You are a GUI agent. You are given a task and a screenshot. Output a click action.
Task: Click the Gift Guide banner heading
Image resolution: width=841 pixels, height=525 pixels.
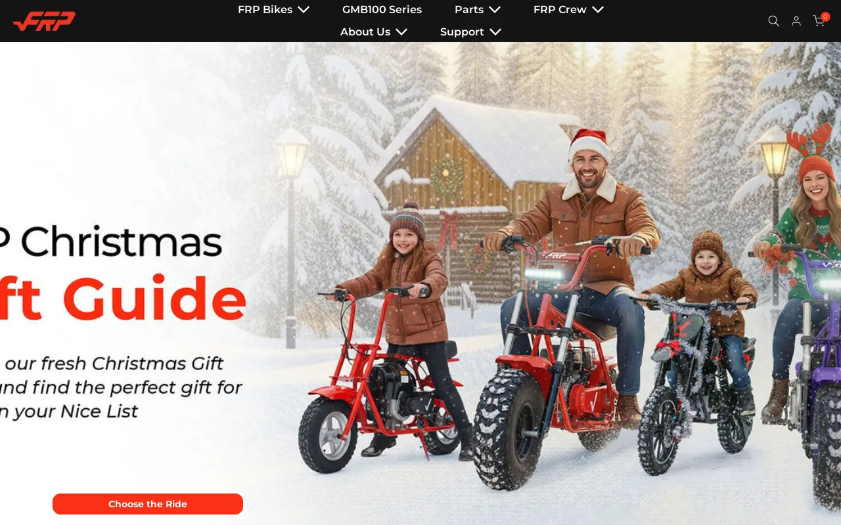pyautogui.click(x=123, y=298)
